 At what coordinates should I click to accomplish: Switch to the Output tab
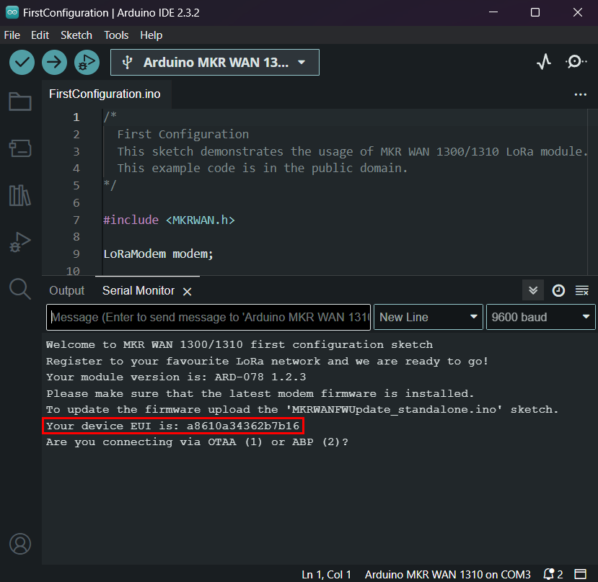click(x=66, y=290)
